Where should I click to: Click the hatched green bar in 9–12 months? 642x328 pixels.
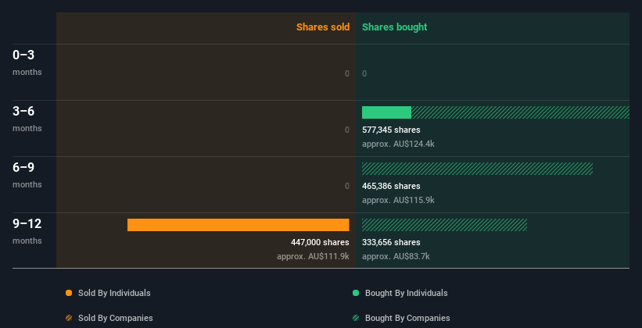pos(444,225)
